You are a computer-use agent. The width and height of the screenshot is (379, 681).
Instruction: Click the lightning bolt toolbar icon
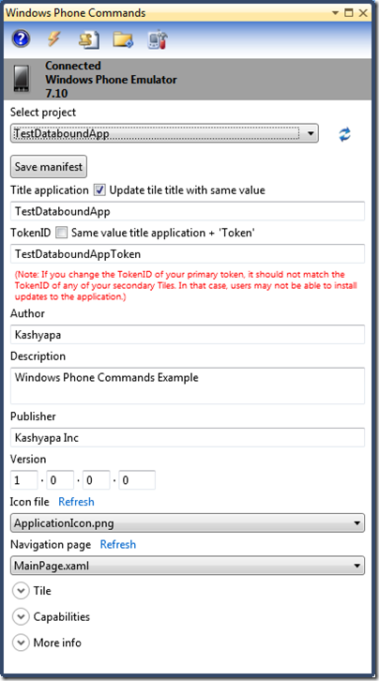[x=53, y=39]
